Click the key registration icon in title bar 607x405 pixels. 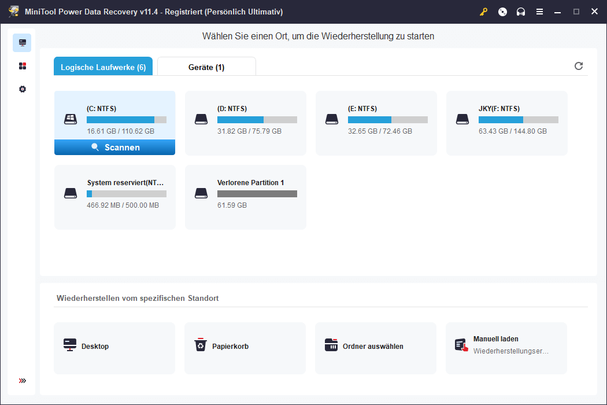[483, 12]
